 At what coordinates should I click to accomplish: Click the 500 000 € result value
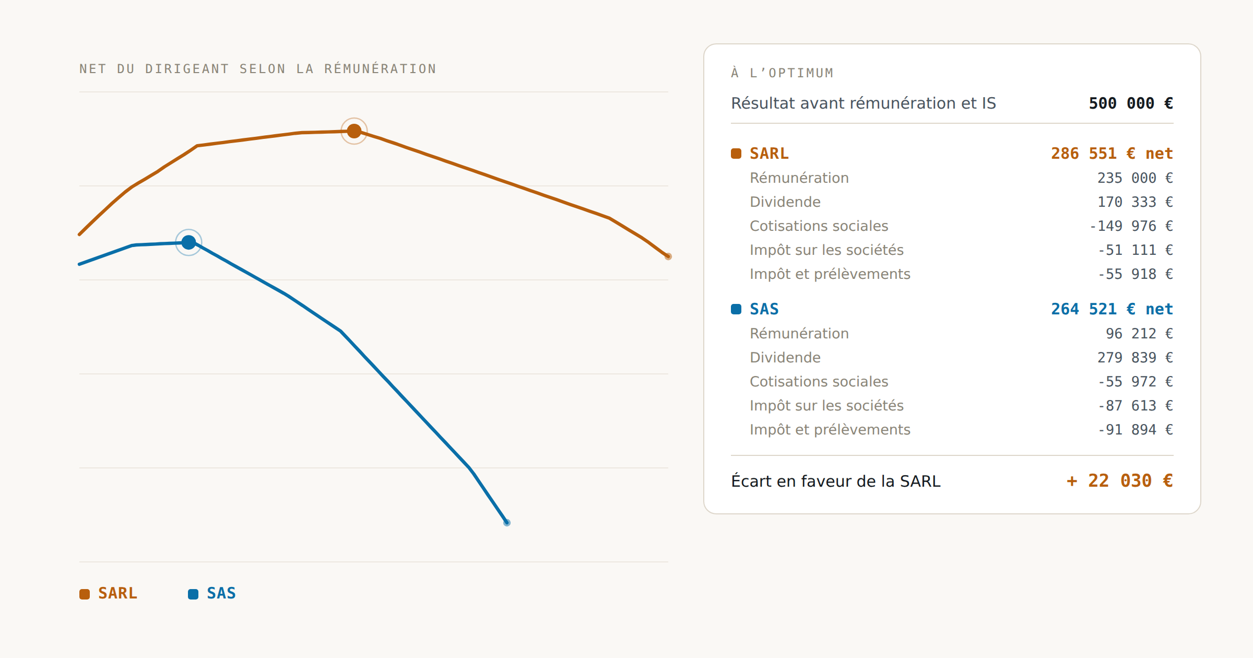click(1131, 103)
